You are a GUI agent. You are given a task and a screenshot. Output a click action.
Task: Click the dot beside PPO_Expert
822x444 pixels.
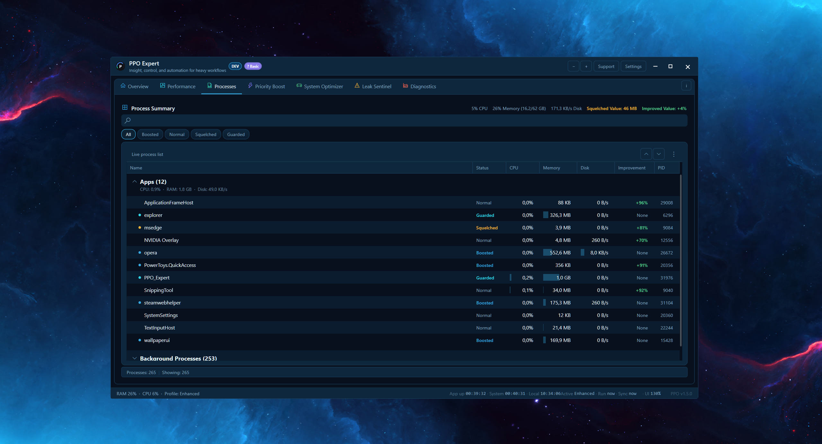140,277
